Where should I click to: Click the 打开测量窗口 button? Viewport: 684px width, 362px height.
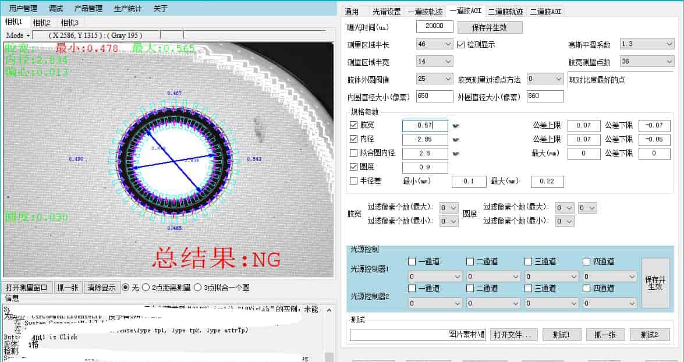pos(27,288)
